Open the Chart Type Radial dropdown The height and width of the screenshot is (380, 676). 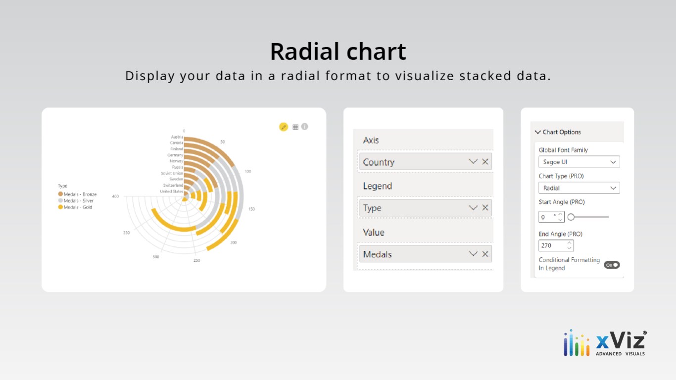579,188
